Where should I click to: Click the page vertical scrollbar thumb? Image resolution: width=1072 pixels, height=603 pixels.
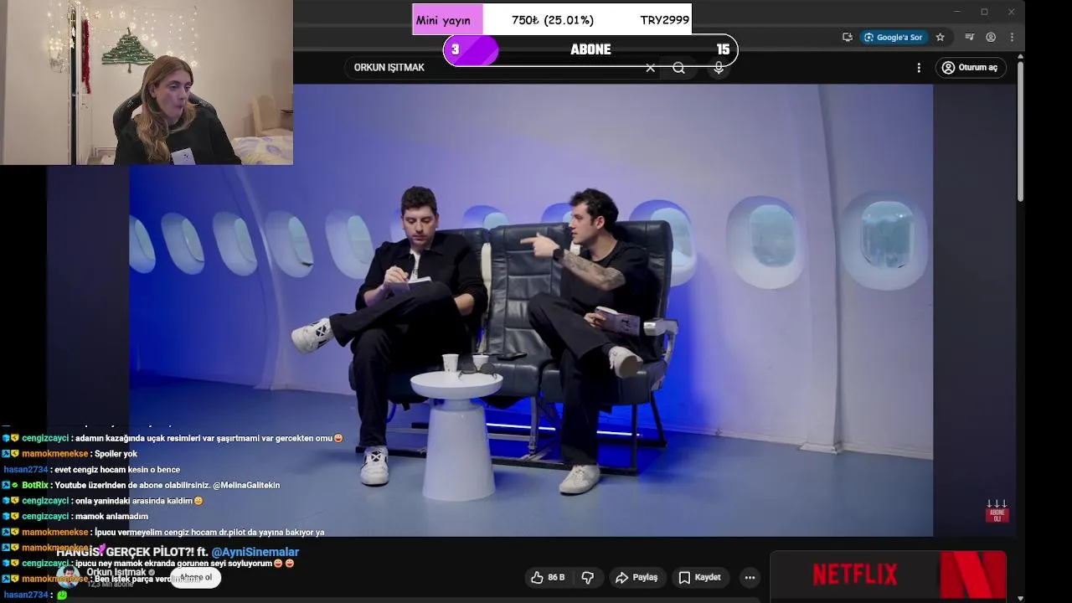(x=1020, y=130)
